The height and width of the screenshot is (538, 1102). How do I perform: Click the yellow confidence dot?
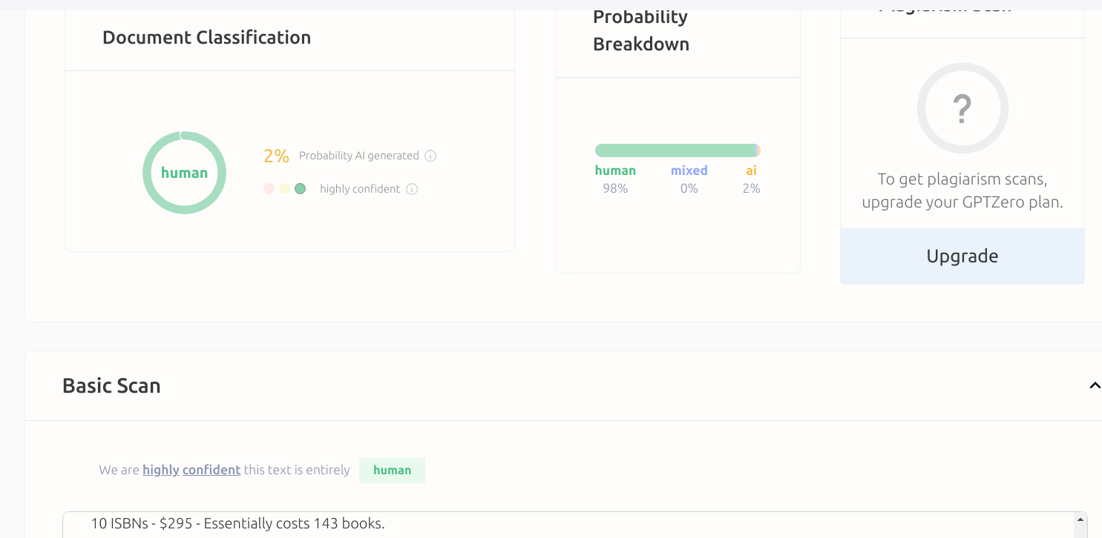point(285,189)
